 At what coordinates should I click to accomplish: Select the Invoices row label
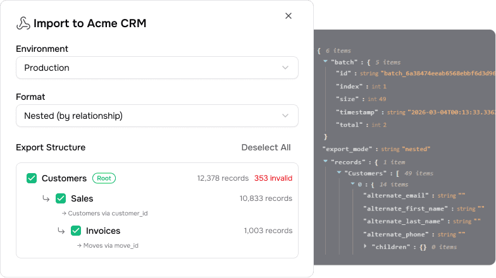point(103,231)
